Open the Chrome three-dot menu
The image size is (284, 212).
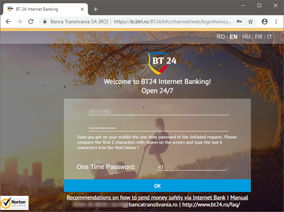pos(276,22)
